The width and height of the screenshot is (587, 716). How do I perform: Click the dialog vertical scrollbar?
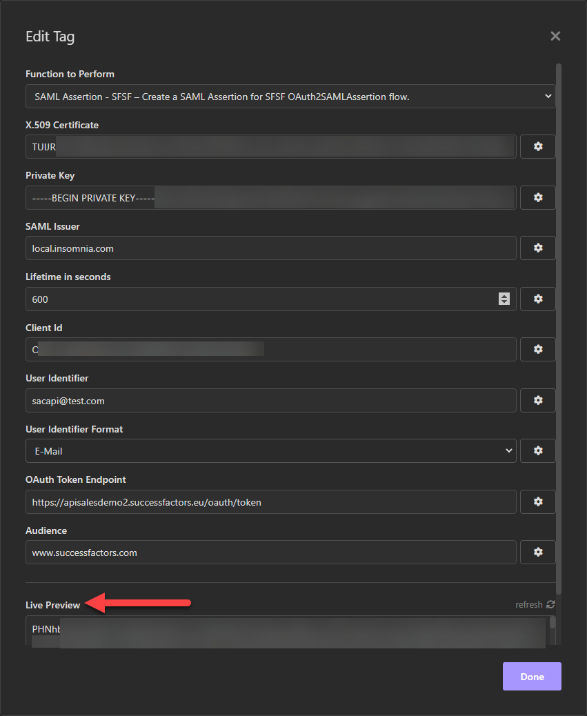click(x=558, y=329)
